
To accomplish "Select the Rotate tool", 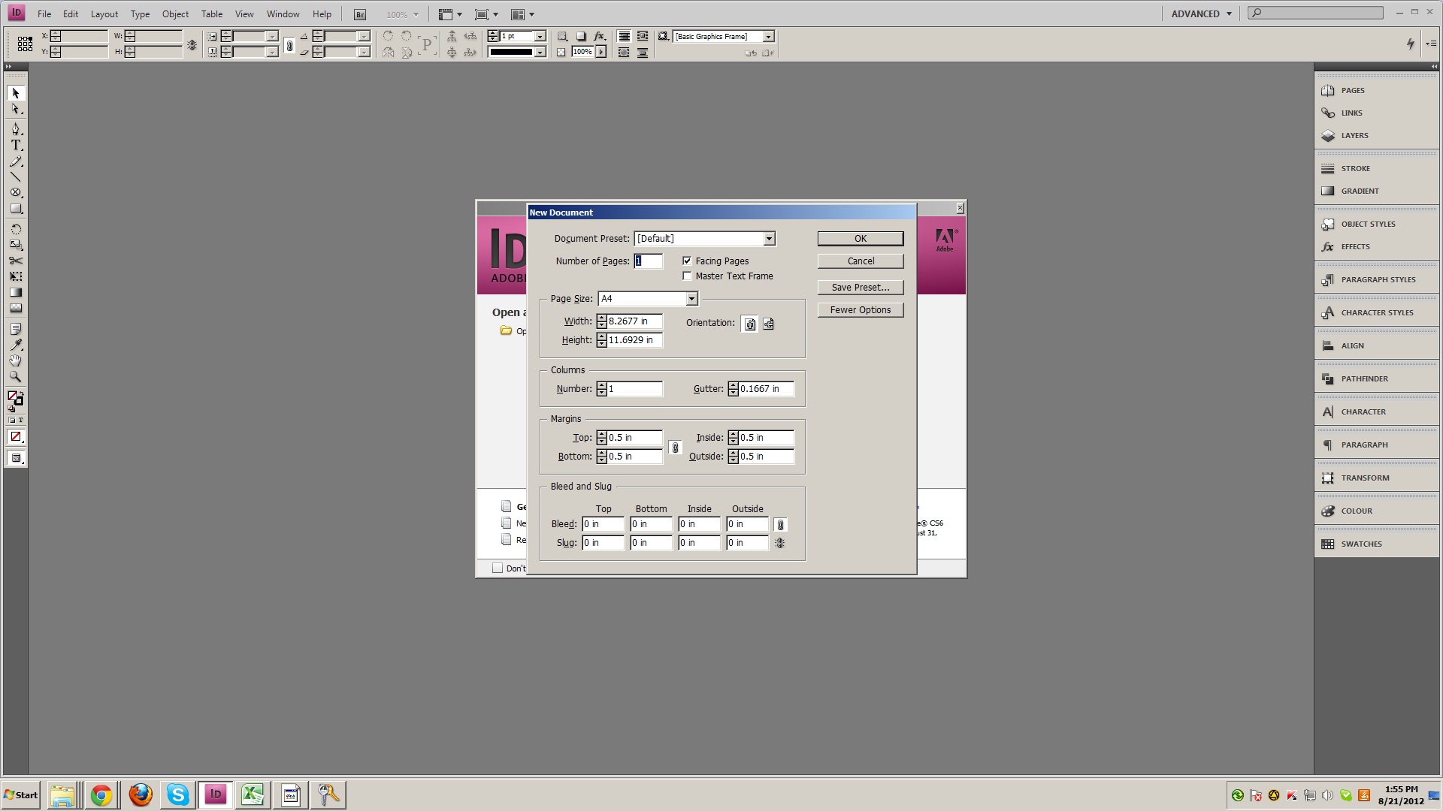I will point(16,229).
